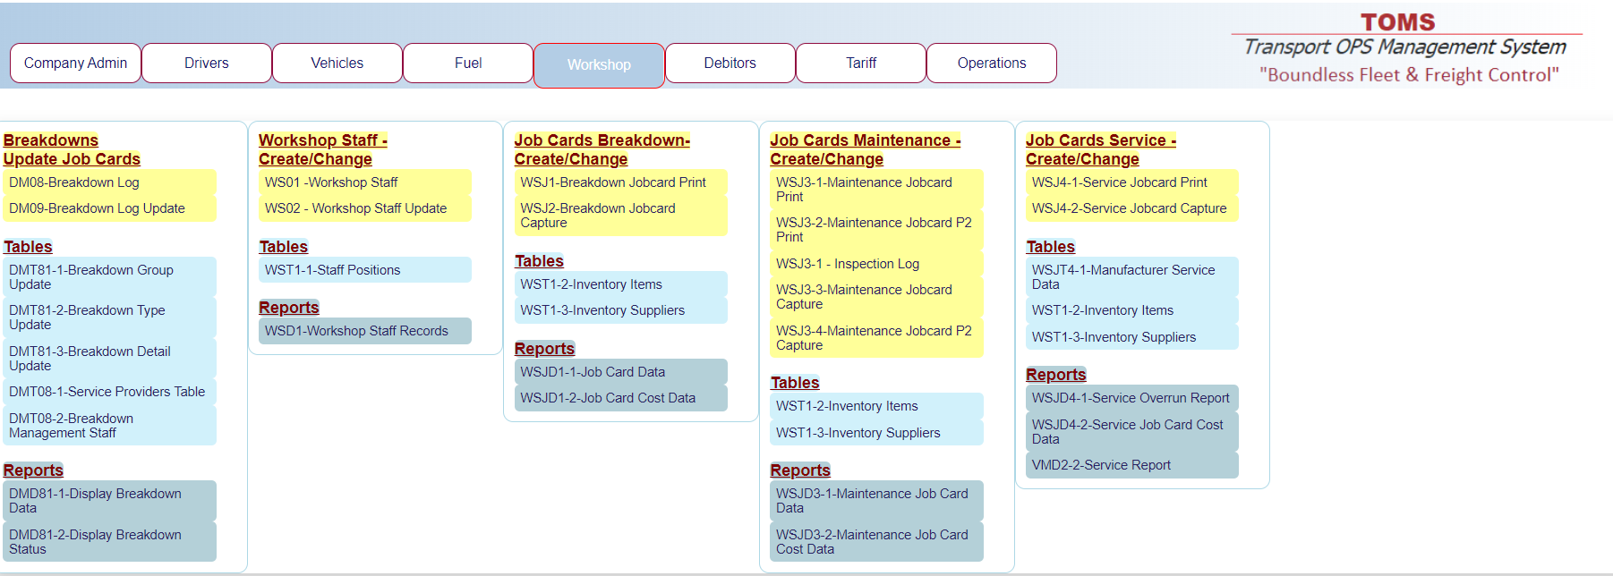Open WSJ3-1 Inspection Log
This screenshot has width=1613, height=576.
click(848, 264)
